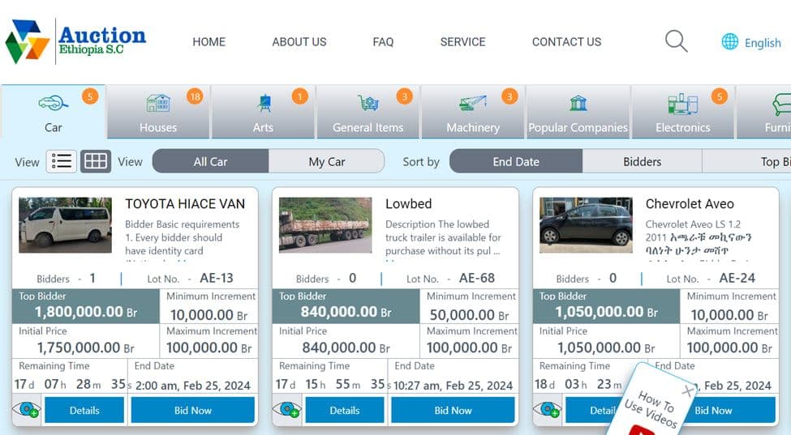The image size is (791, 435).
Task: Select the Machinery category tab
Action: (x=473, y=112)
